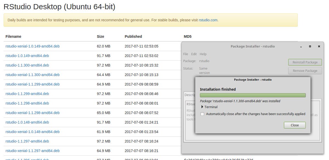Select the 65.0 MB size cell
The image size is (329, 160).
coord(104,113)
